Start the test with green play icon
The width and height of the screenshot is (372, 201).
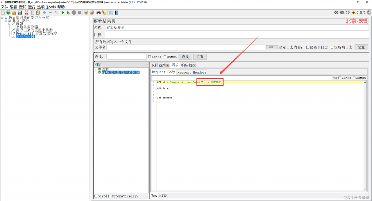tap(62, 12)
